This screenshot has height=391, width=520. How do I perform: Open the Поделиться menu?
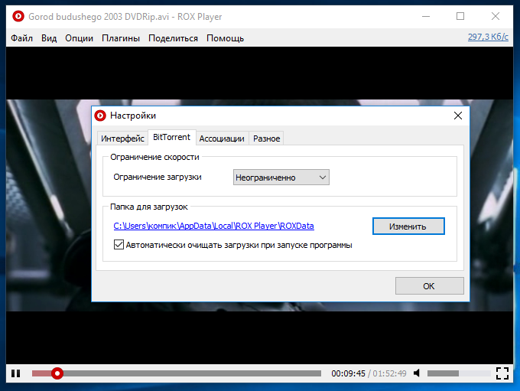coord(173,38)
